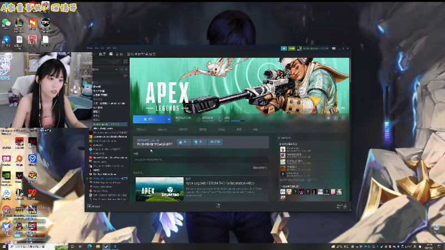Open the QQ penguin desktop icon

pos(19,227)
